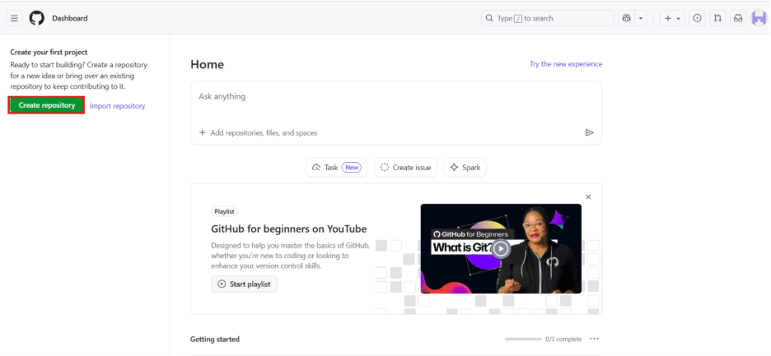Click the Home heading

click(207, 64)
